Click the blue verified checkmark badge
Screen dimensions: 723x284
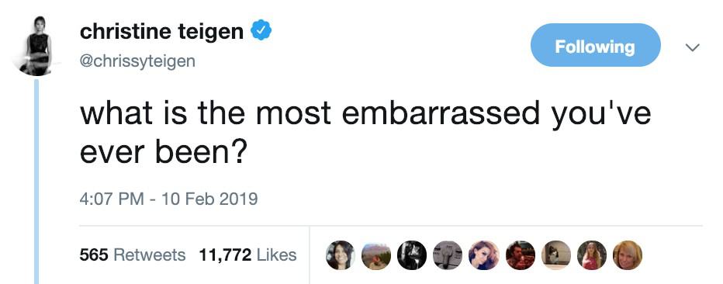(x=261, y=31)
